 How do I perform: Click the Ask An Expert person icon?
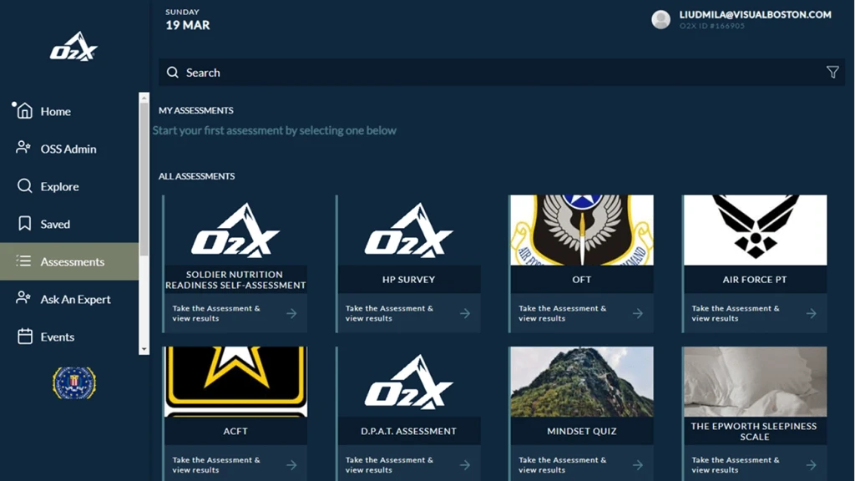pos(23,298)
